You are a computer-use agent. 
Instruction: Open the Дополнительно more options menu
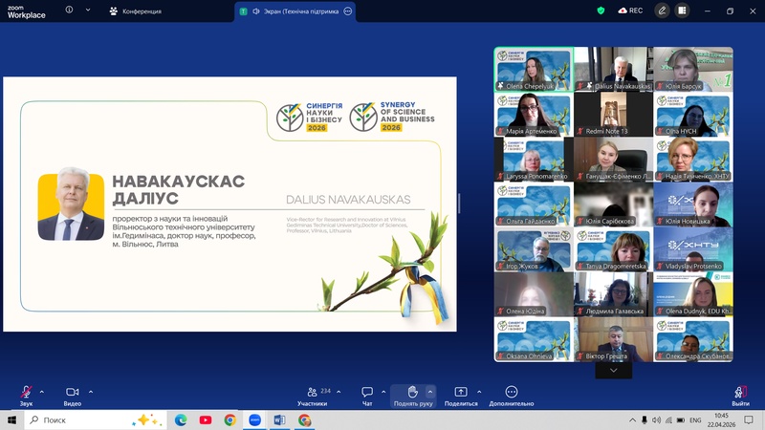tap(512, 396)
